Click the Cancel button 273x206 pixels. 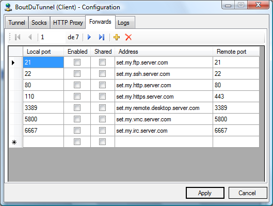click(248, 193)
